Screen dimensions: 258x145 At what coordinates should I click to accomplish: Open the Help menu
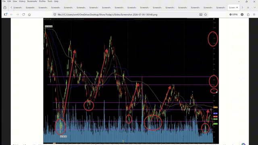pyautogui.click(x=56, y=1)
